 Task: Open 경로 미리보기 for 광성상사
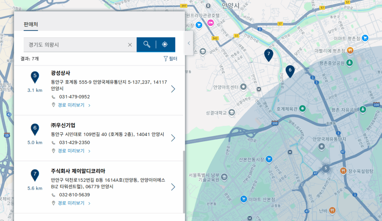tap(71, 105)
